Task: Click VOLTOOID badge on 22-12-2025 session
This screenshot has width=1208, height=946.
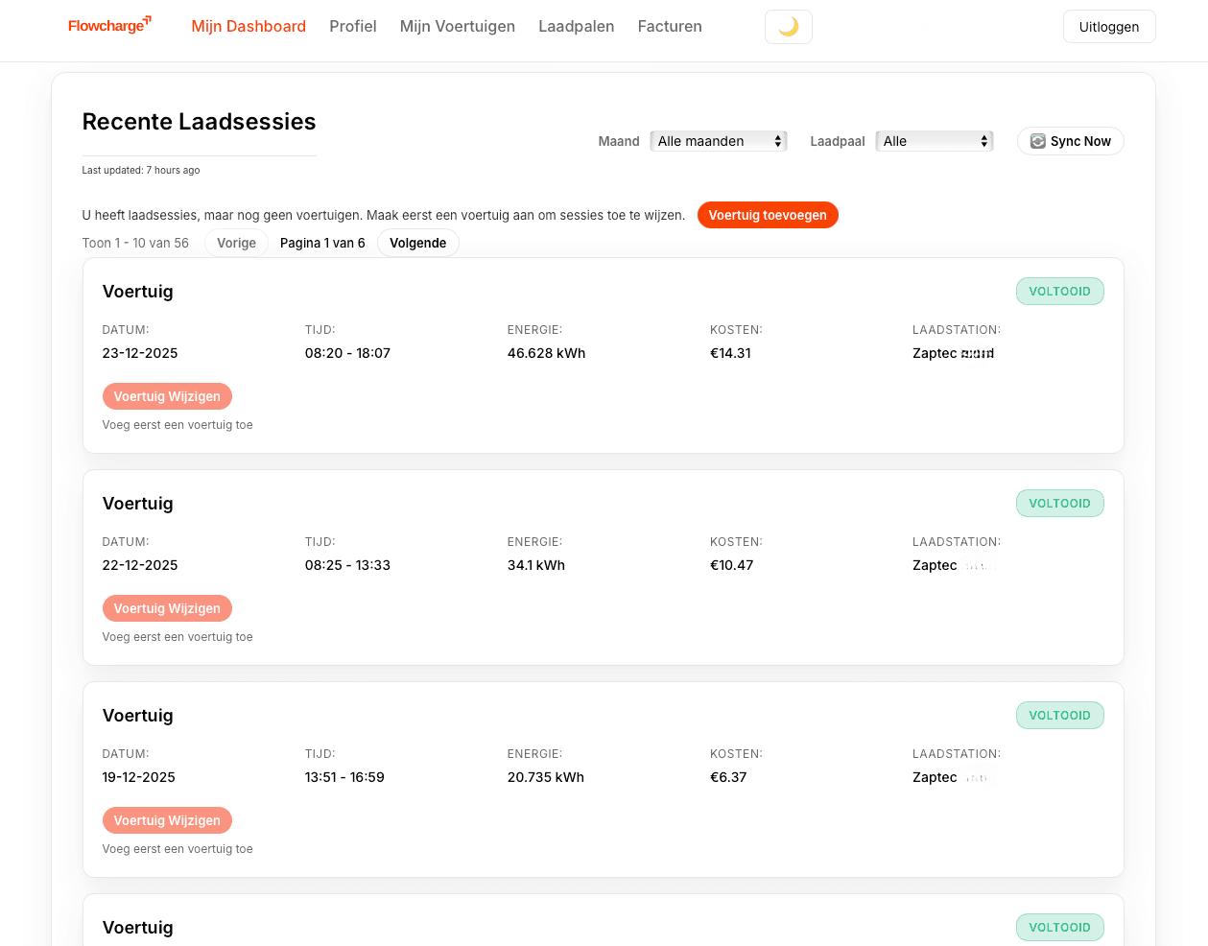Action: [1059, 503]
